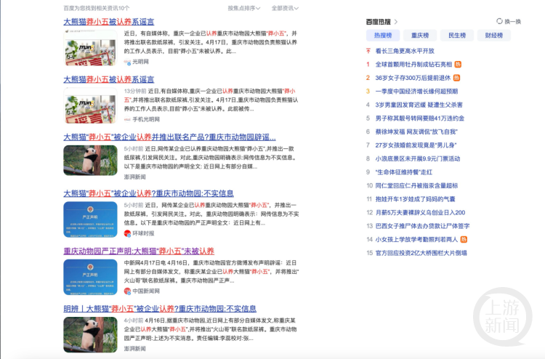Click the 换一换 refresh icon
The width and height of the screenshot is (545, 359).
tap(499, 21)
